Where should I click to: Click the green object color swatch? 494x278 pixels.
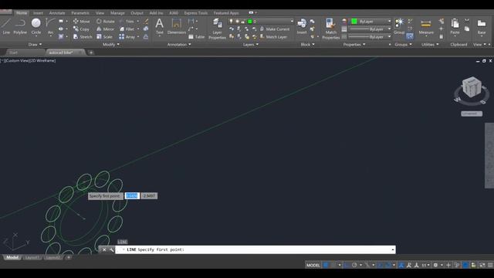click(x=354, y=22)
